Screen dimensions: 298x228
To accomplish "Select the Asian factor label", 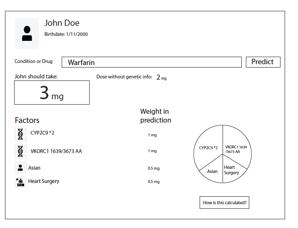I will point(34,168).
